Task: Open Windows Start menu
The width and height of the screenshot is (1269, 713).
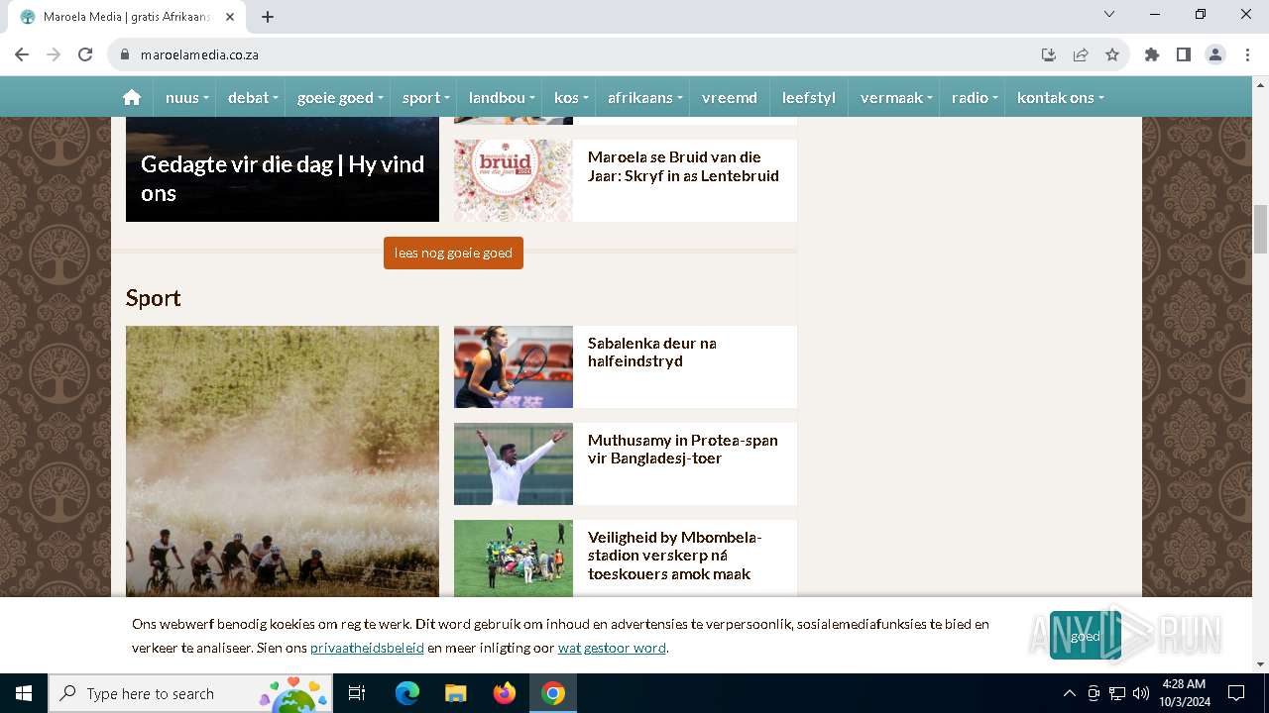Action: (24, 693)
